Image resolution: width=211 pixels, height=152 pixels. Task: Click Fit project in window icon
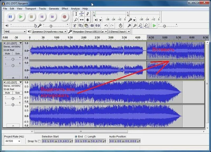pyautogui.click(x=146, y=25)
